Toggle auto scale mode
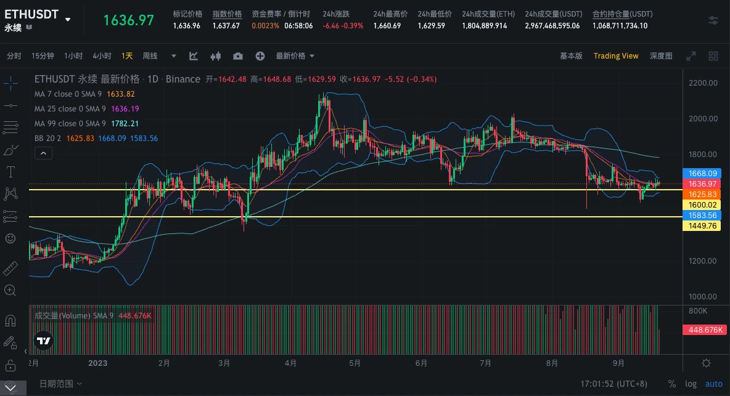The image size is (730, 396). click(x=714, y=384)
